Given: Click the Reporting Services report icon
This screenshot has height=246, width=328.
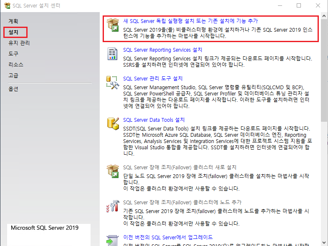Looking at the screenshot, I should (112, 54).
